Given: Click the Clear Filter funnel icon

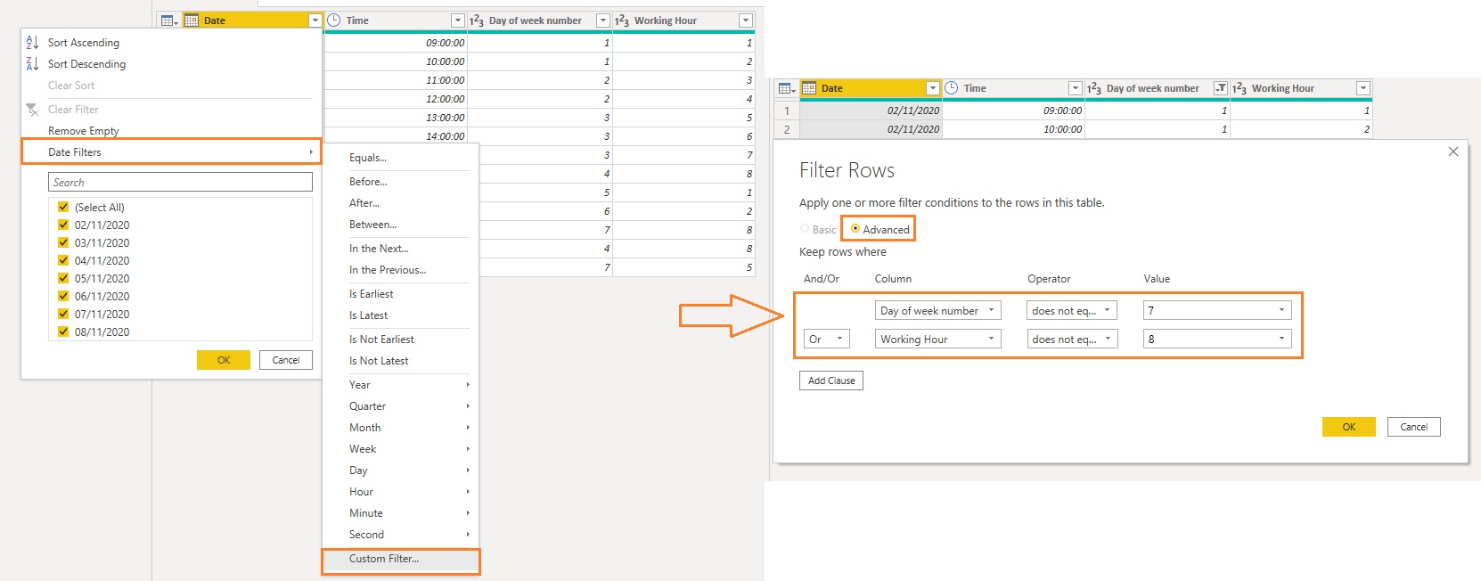Looking at the screenshot, I should (32, 110).
